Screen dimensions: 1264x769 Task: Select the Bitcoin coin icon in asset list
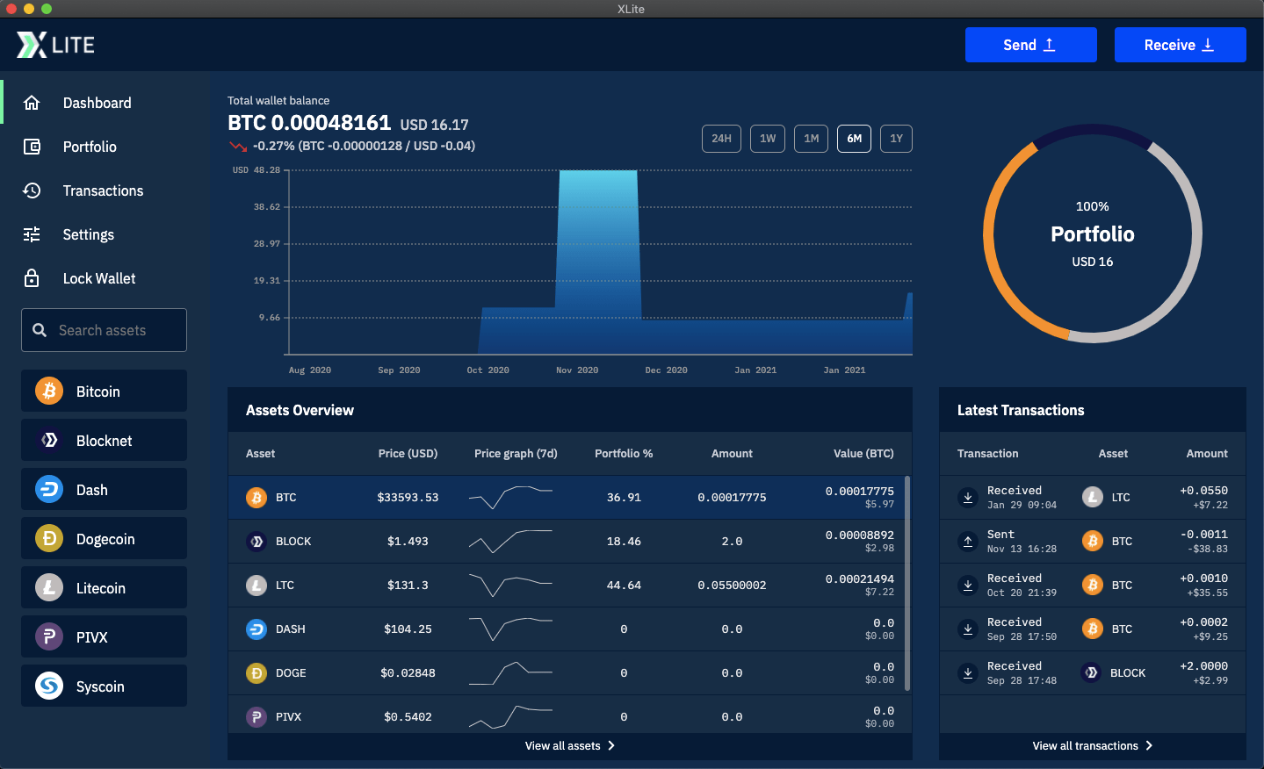pyautogui.click(x=48, y=391)
